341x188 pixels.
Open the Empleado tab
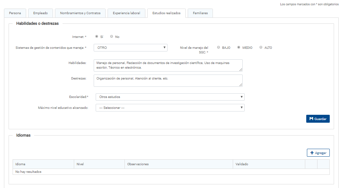40,13
